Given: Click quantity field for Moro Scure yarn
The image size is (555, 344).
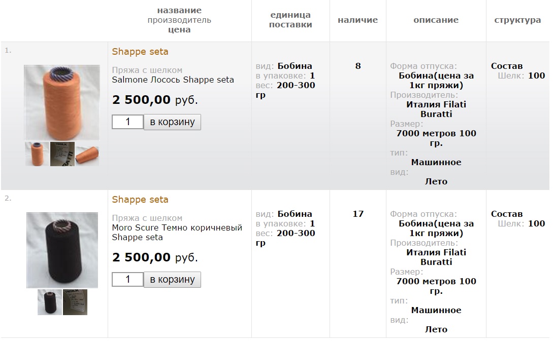Looking at the screenshot, I should (x=127, y=280).
